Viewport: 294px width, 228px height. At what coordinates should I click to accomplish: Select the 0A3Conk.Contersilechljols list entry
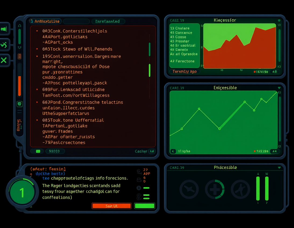coord(75,31)
